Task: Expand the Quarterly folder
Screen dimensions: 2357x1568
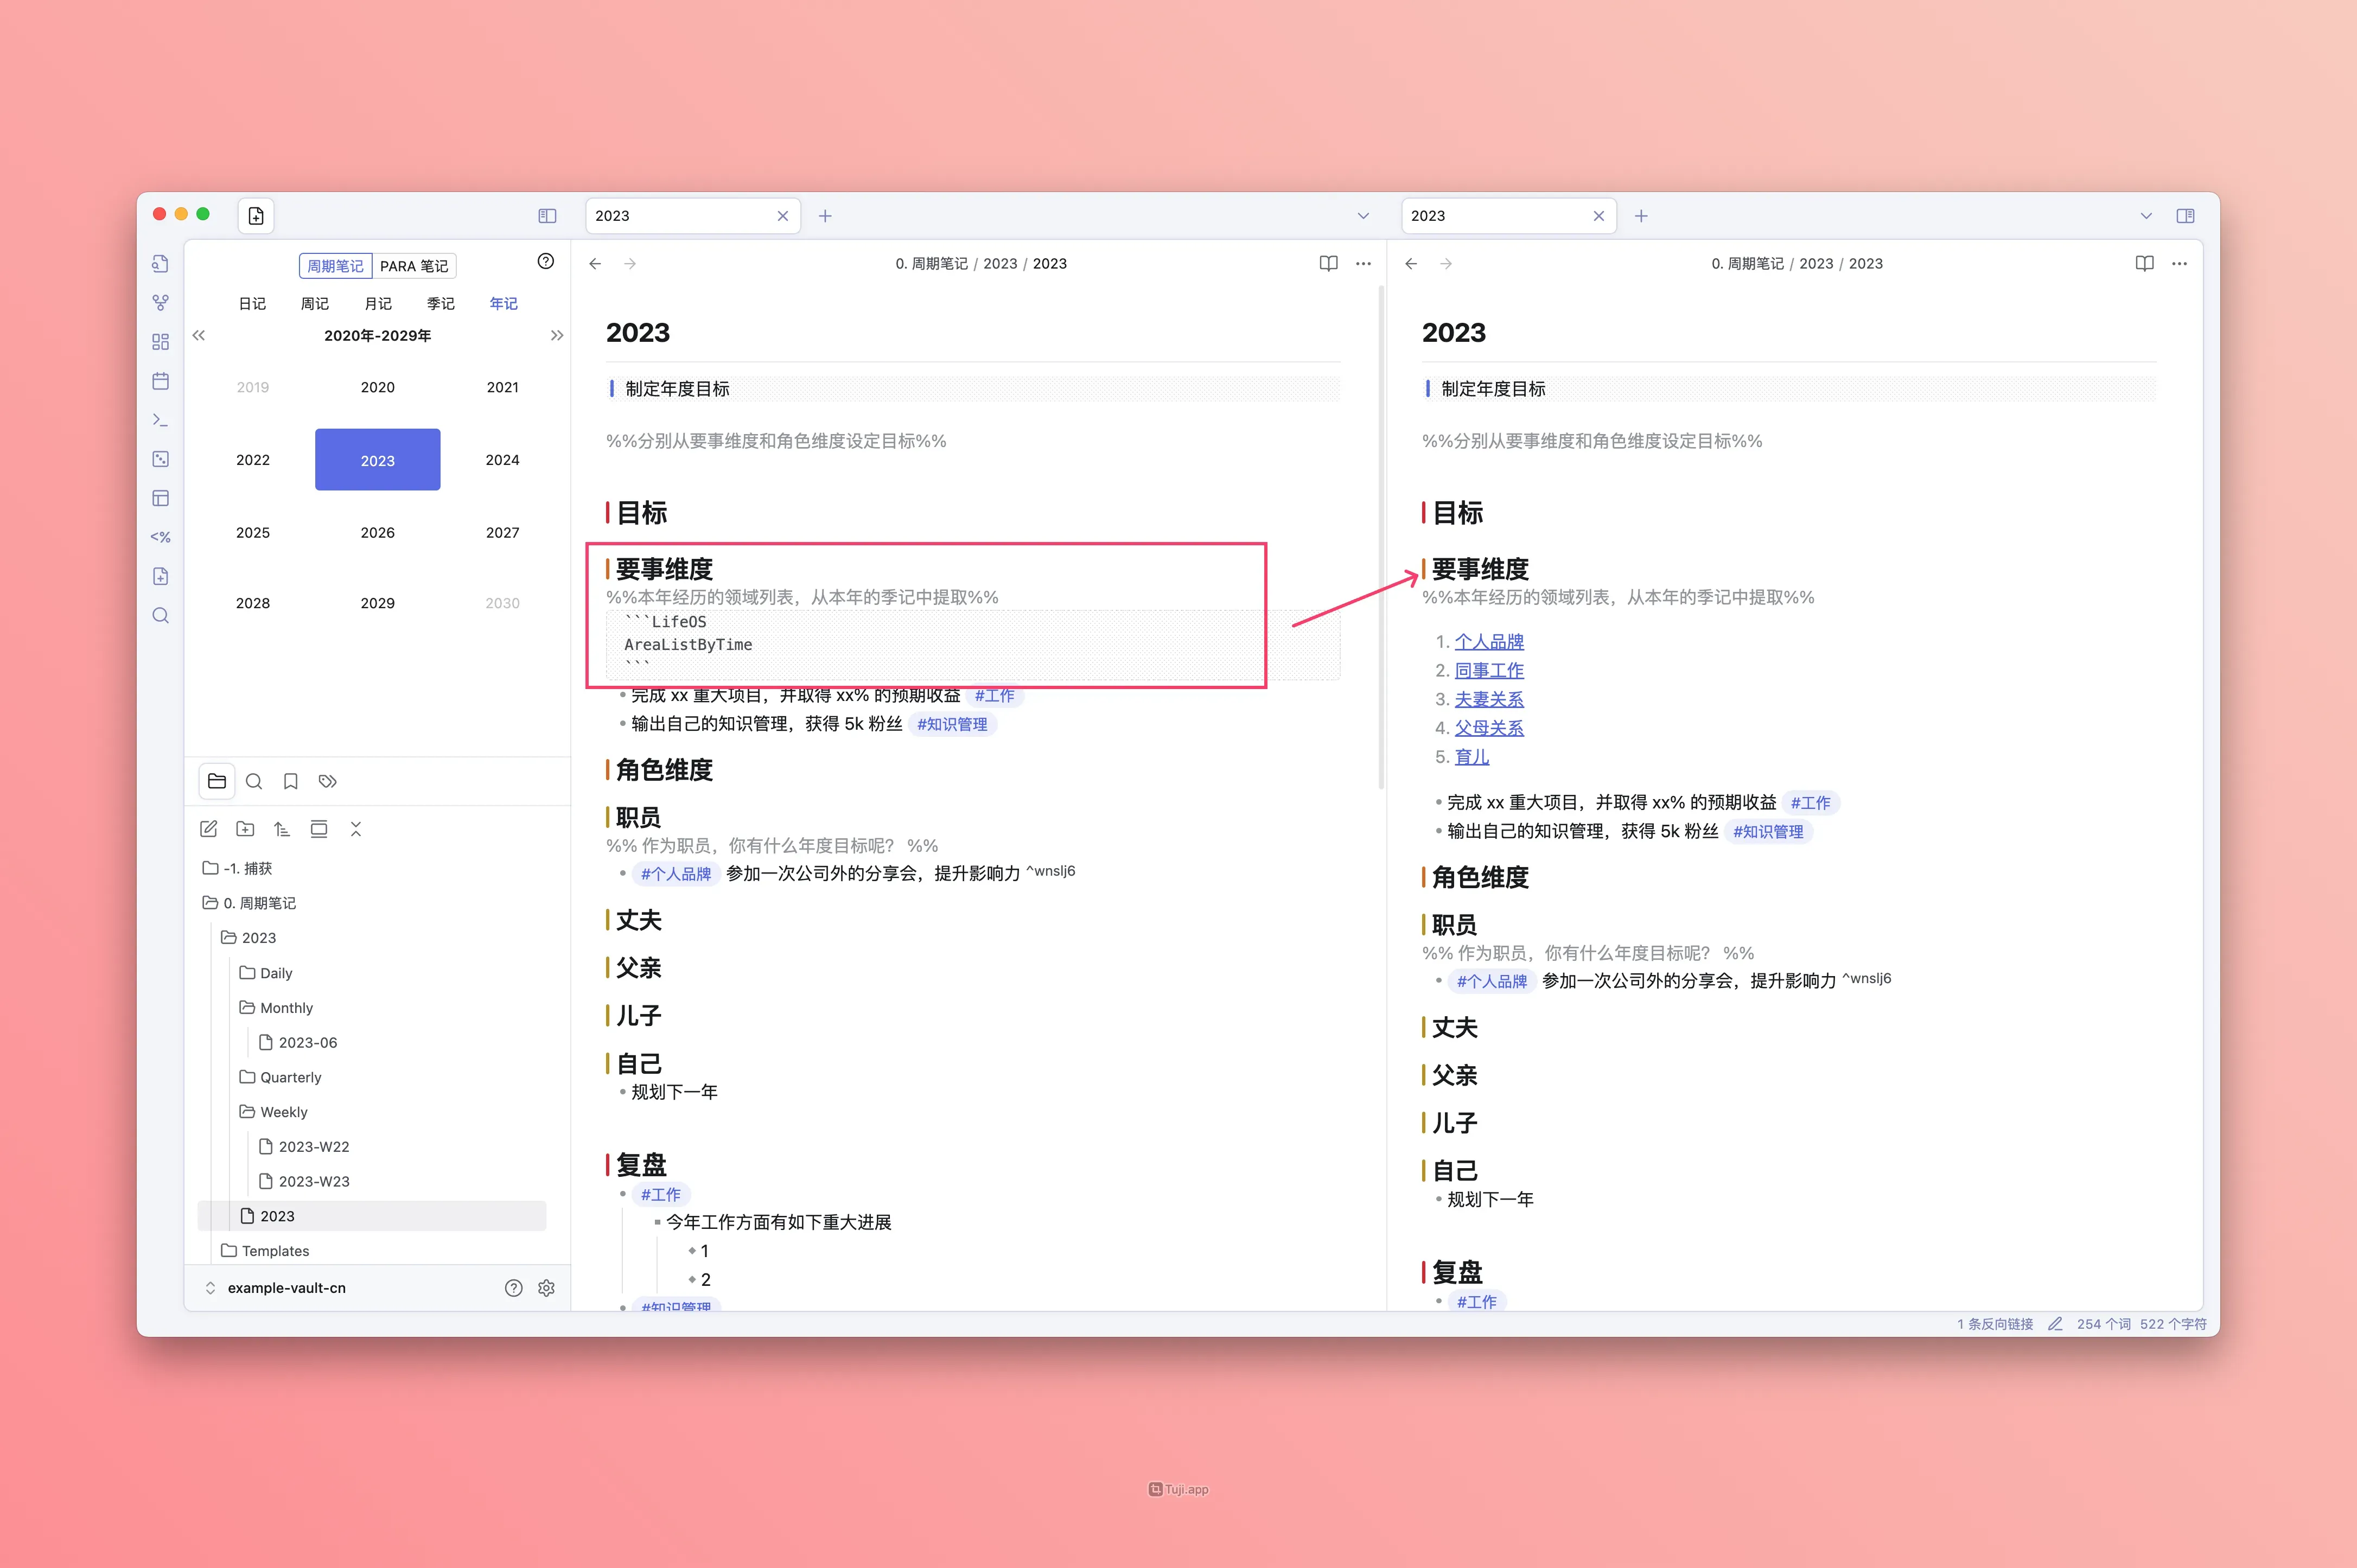Action: click(290, 1077)
